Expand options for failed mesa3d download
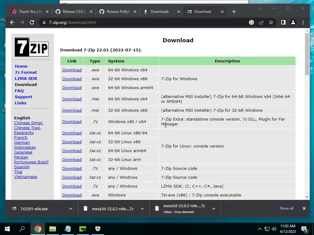Viewport: 314px width, 235px height. click(214, 209)
